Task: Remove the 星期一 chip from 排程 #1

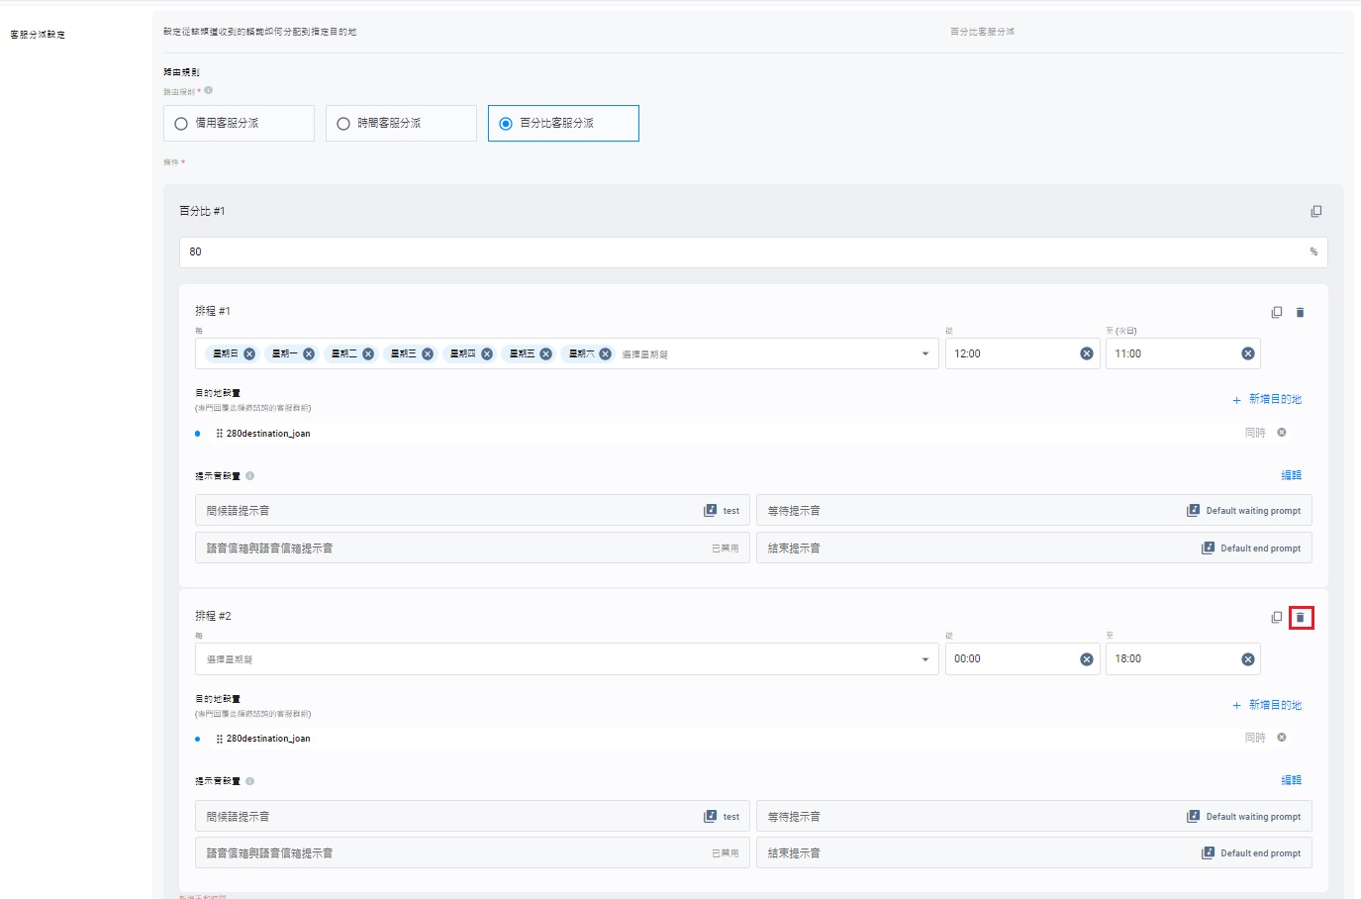Action: tap(309, 353)
